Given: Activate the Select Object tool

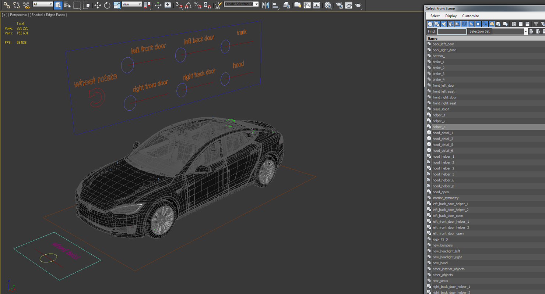Looking at the screenshot, I should click(x=58, y=5).
